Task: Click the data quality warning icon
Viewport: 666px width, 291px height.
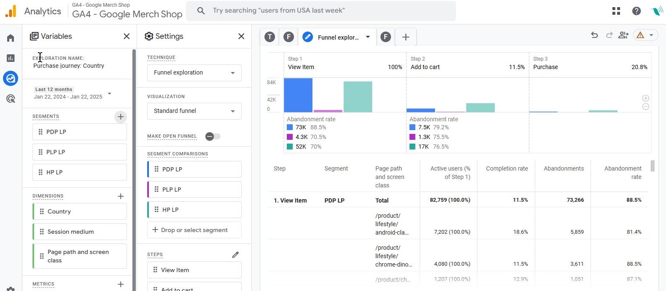Action: coord(640,35)
